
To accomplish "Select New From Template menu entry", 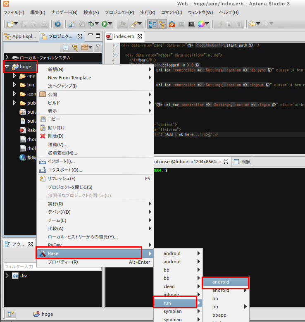I will point(95,78).
